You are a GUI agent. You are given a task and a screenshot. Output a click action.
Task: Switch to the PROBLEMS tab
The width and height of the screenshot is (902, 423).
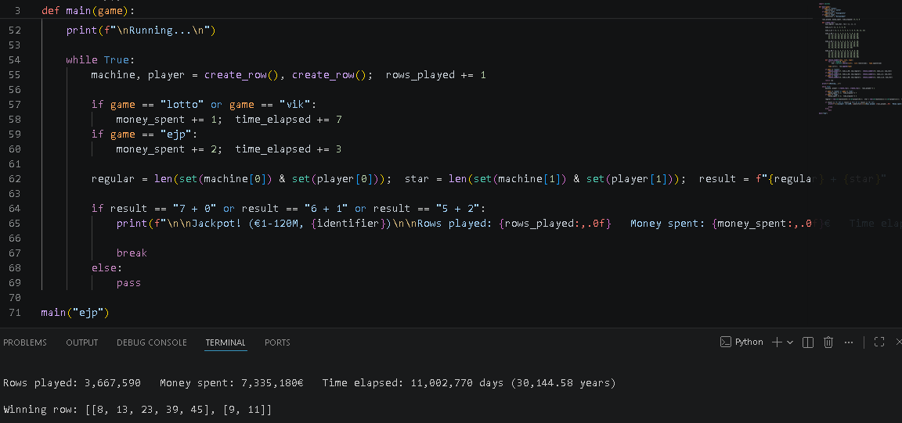click(x=25, y=342)
